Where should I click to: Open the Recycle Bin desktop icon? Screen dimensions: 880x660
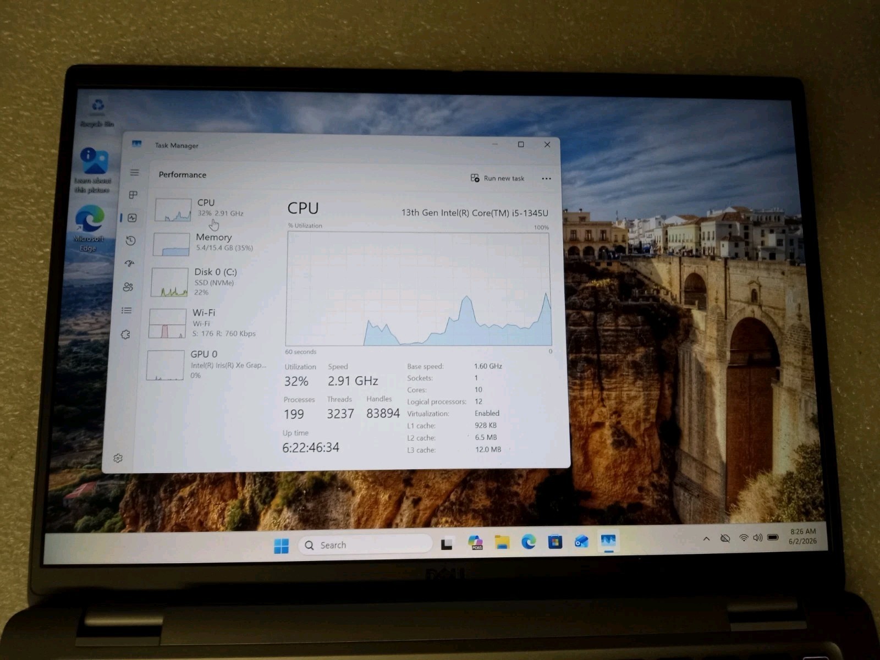97,112
